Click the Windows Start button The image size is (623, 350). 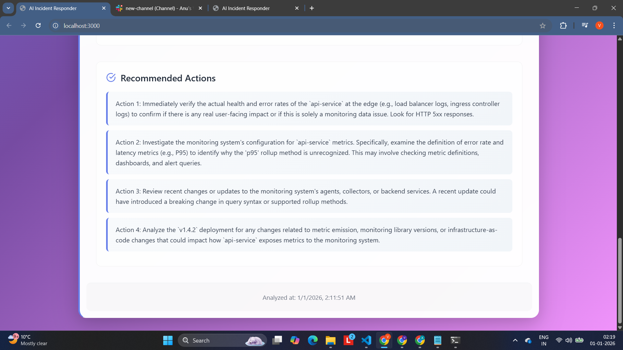pos(168,340)
